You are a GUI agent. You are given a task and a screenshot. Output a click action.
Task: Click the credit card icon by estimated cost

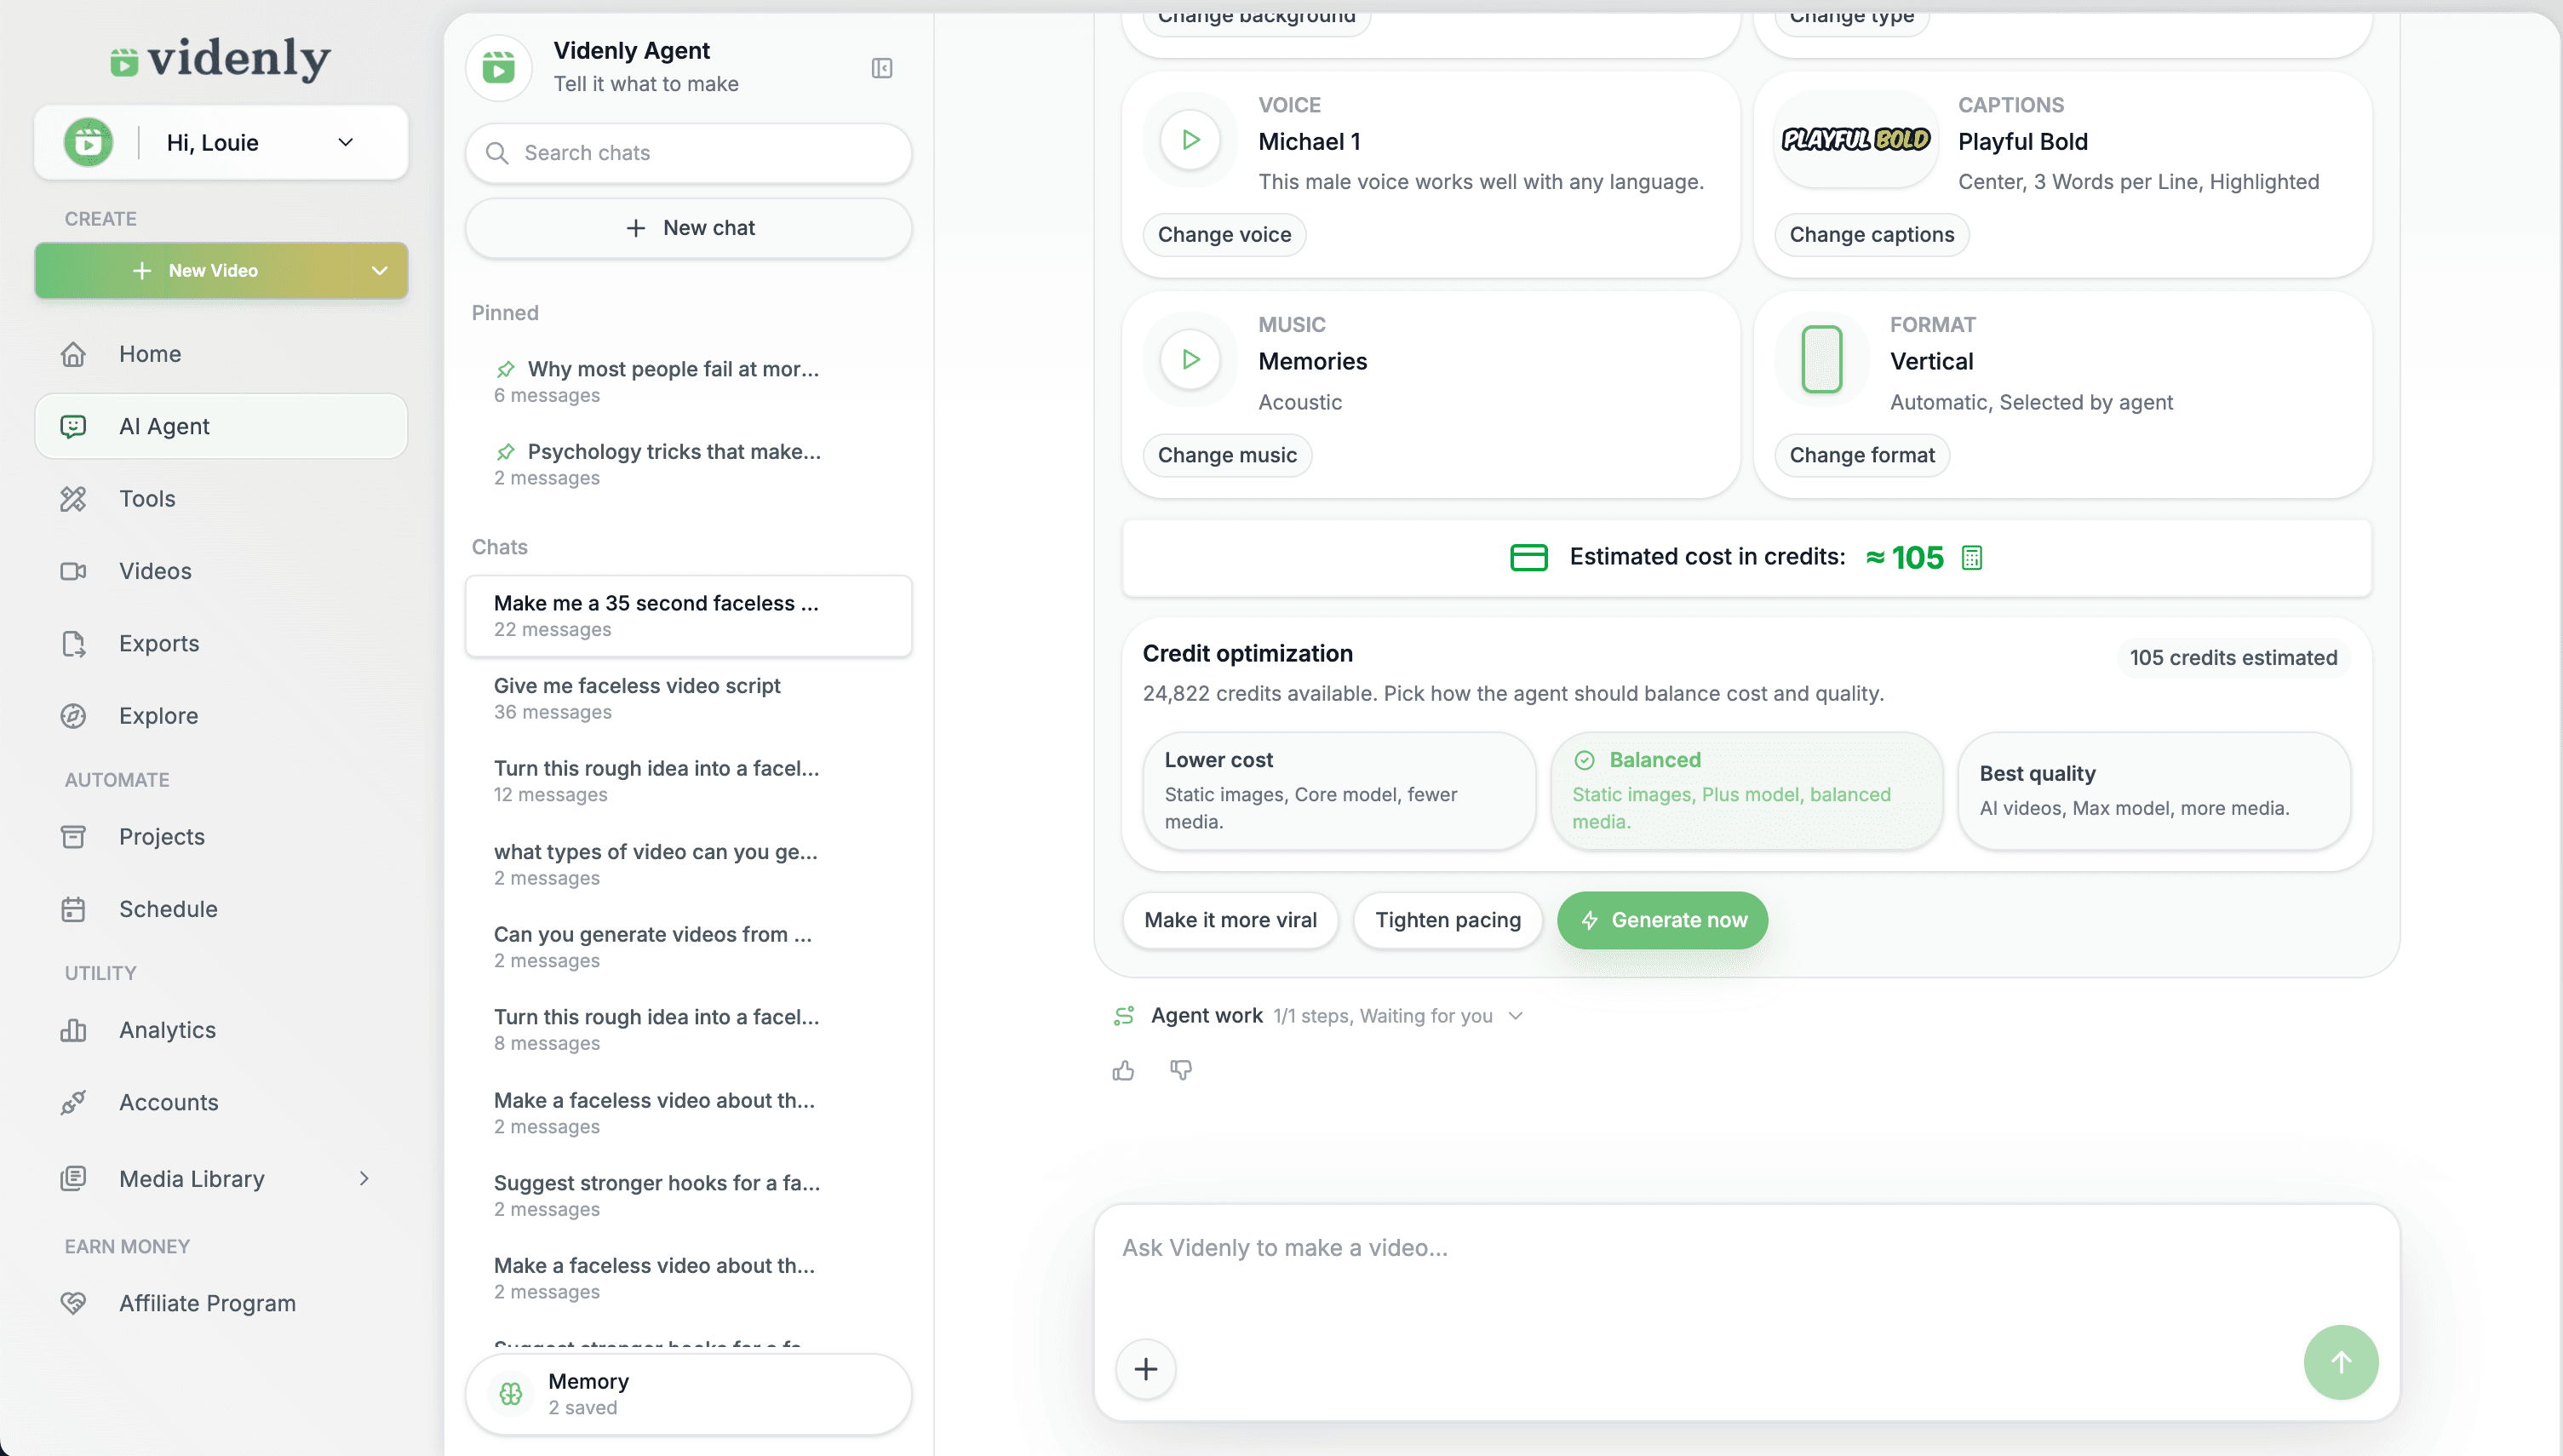point(1528,557)
